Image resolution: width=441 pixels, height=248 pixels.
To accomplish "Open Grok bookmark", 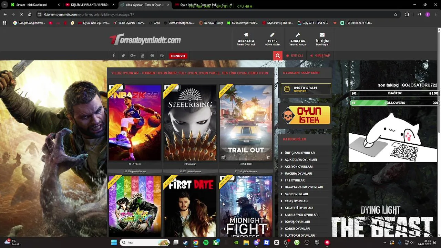I will pyautogui.click(x=155, y=23).
